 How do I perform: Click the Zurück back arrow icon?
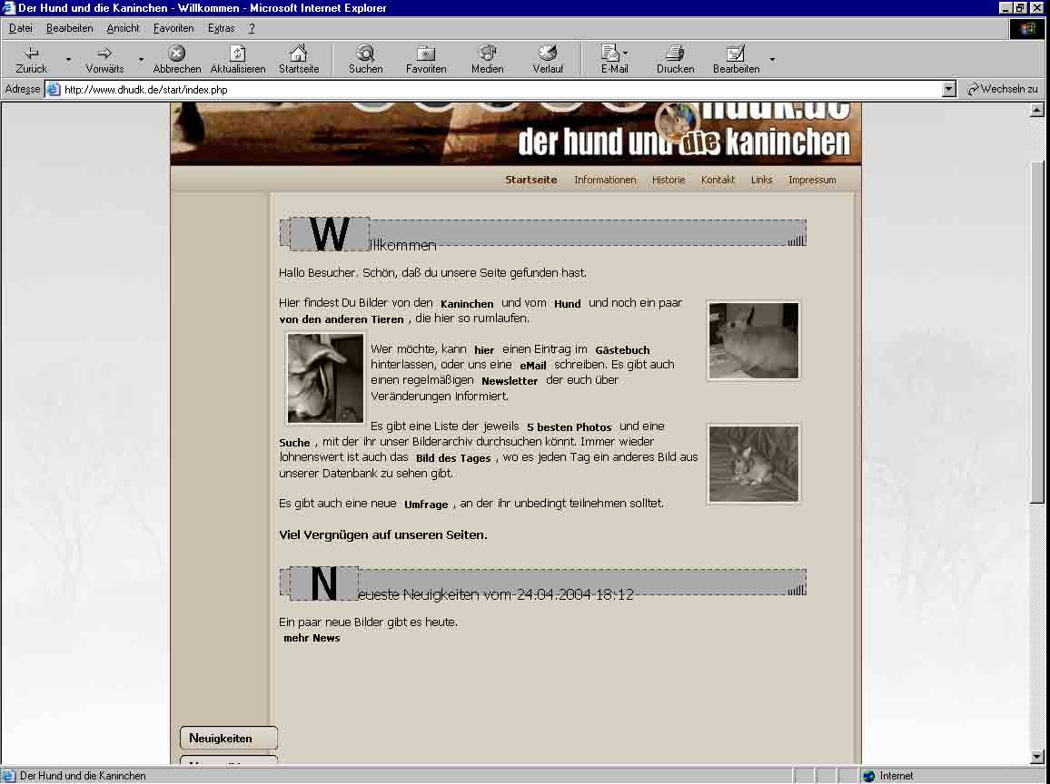tap(32, 54)
